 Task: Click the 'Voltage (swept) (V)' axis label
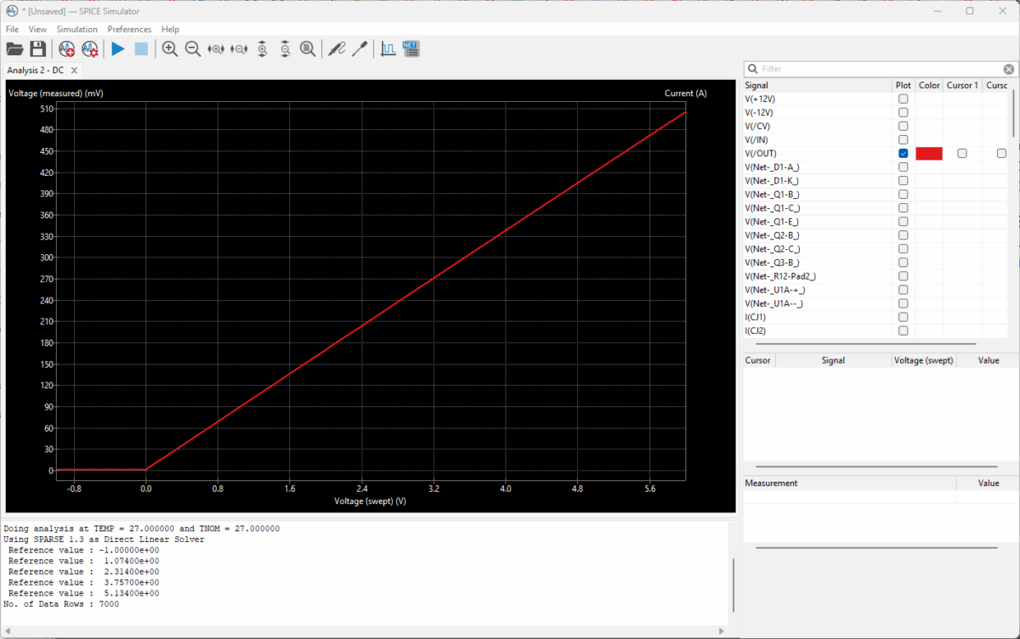[370, 501]
